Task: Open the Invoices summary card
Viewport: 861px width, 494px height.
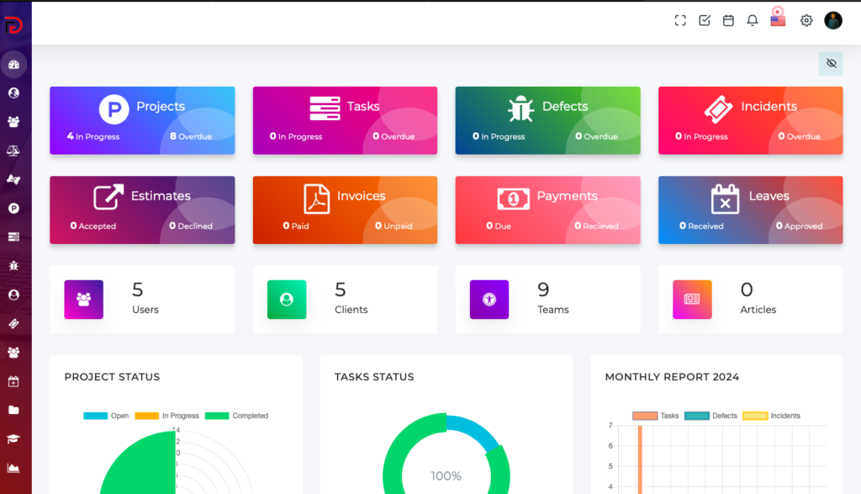Action: pos(345,210)
